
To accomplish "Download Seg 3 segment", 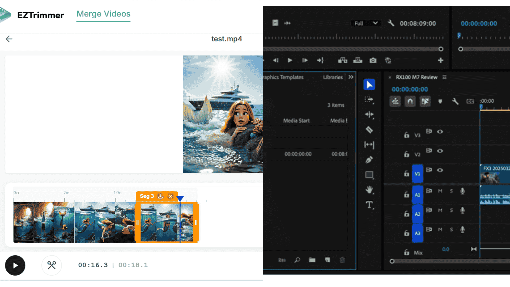I will click(x=160, y=196).
